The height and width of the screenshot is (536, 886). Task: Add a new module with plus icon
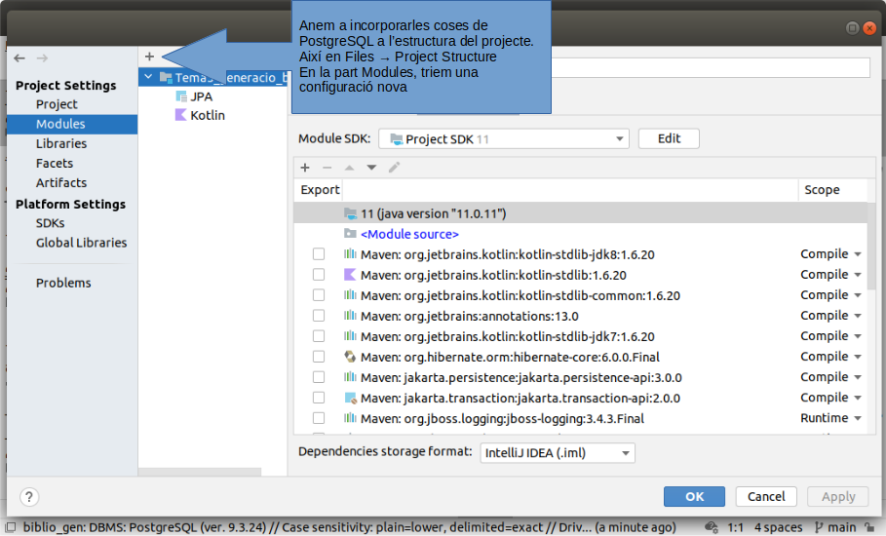click(149, 57)
